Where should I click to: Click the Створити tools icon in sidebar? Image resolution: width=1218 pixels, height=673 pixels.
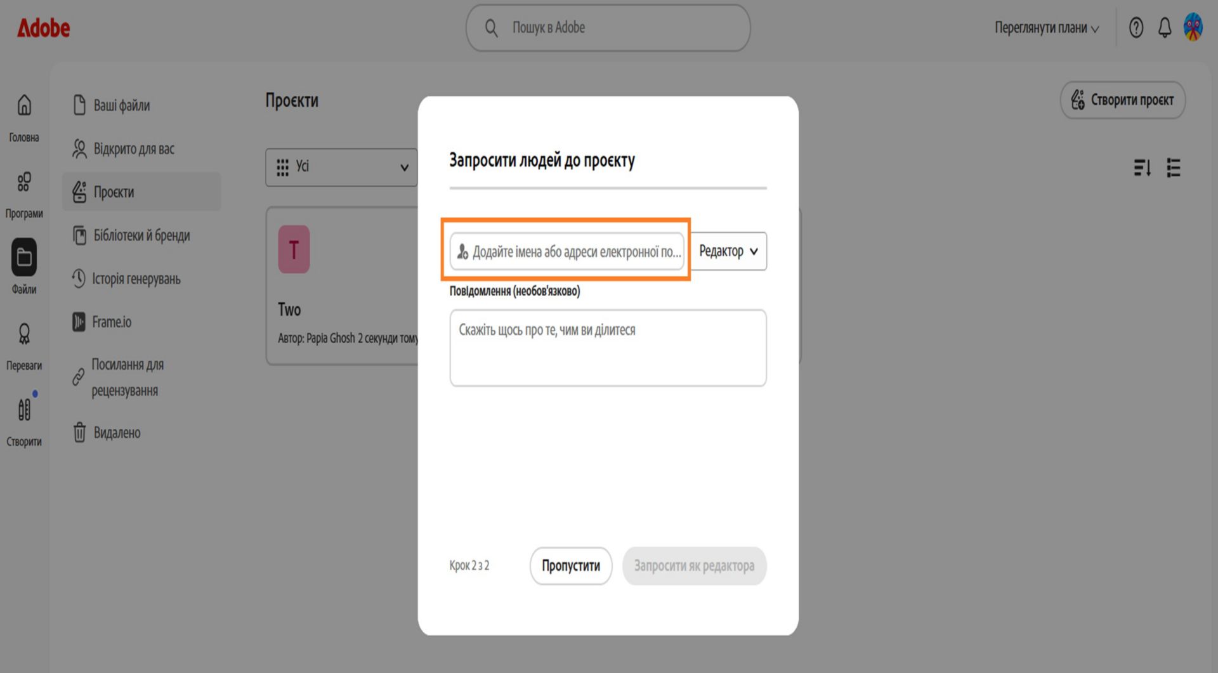24,410
